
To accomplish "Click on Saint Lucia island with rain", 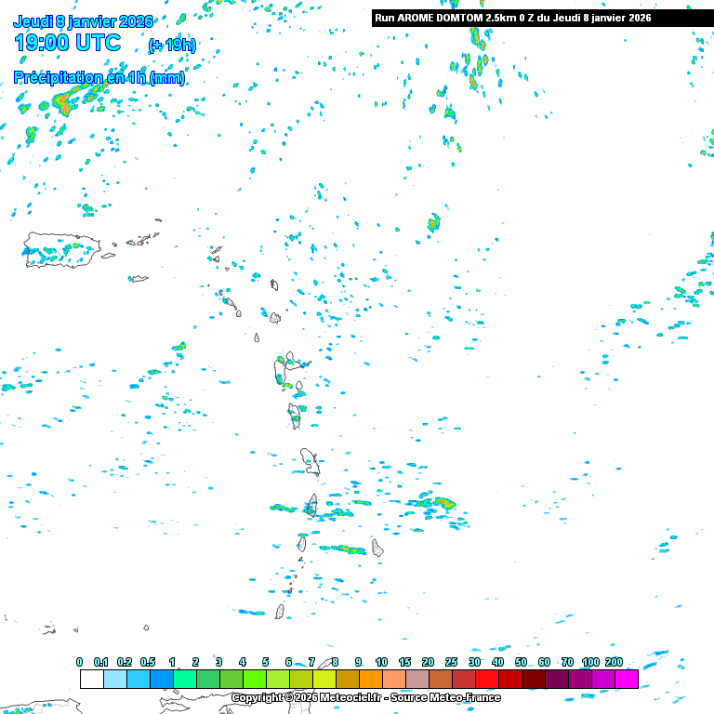I will click(311, 506).
